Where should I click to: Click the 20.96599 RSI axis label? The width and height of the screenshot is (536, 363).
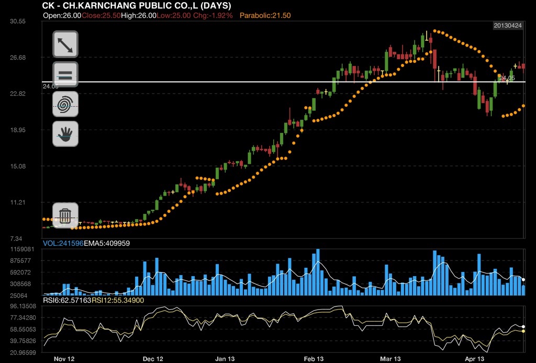point(23,353)
